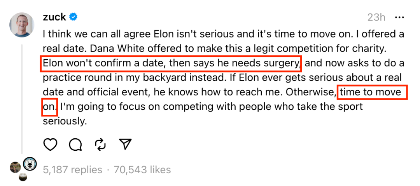This screenshot has height=186, width=420.
Task: Click the polar bear replier avatar
Action: pos(30,164)
